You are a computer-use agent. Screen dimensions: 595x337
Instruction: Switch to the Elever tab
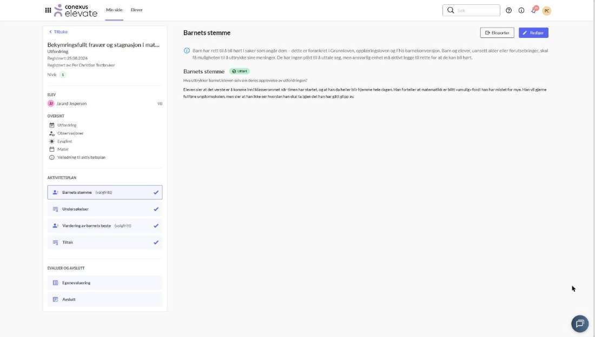[x=137, y=10]
